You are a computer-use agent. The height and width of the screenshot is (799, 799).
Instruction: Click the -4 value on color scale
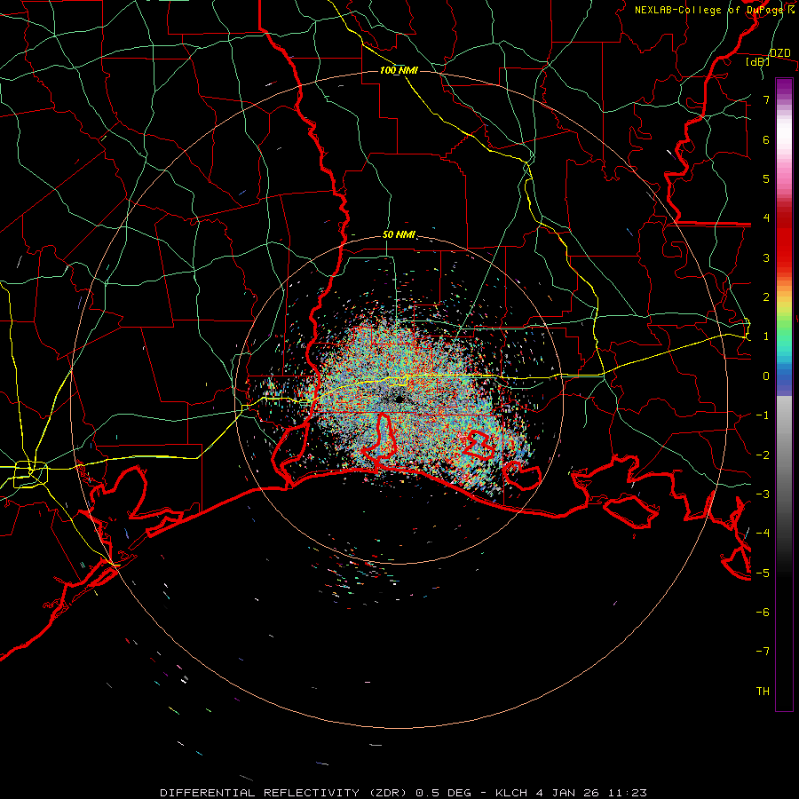coord(763,533)
